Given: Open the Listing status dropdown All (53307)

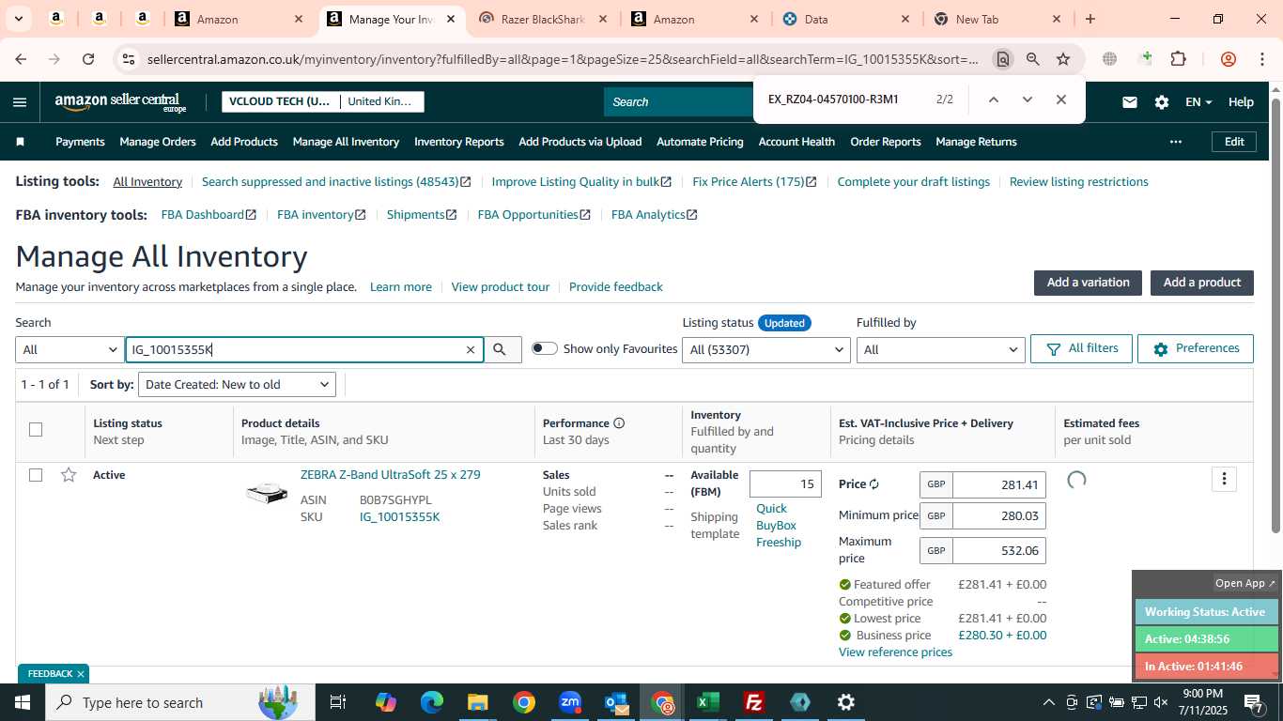Looking at the screenshot, I should (x=767, y=349).
